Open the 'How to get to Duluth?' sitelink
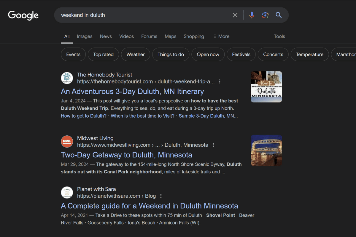 [x=84, y=116]
